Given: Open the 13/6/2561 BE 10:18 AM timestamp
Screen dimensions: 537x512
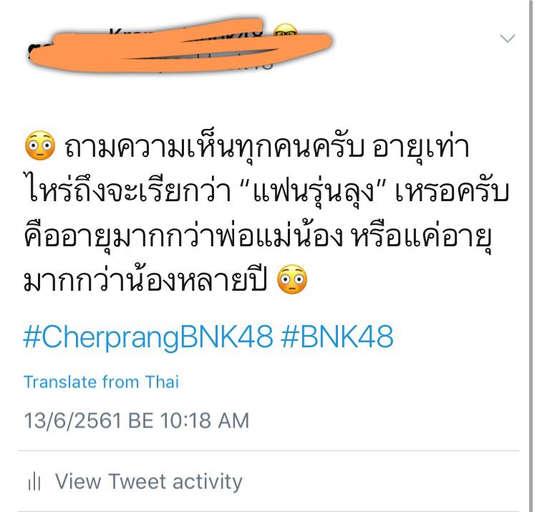Looking at the screenshot, I should [136, 420].
